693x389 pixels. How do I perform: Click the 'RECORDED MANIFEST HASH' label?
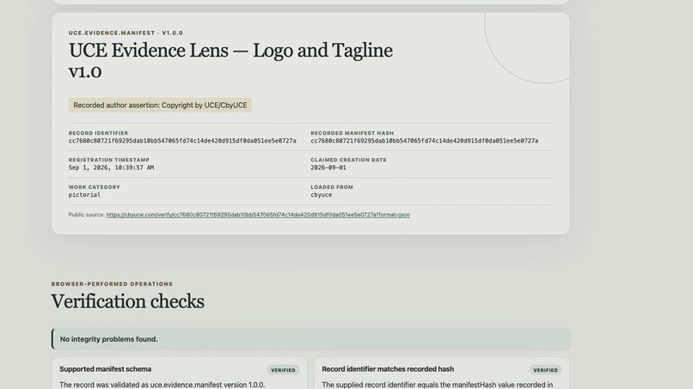point(352,133)
